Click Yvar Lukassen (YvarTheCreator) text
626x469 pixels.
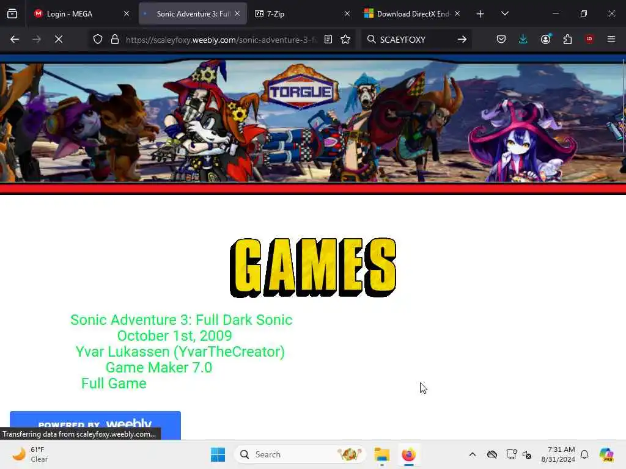(180, 352)
